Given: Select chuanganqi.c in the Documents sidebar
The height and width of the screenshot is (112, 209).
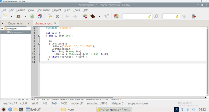Looking at the screenshot, I should tap(17, 32).
